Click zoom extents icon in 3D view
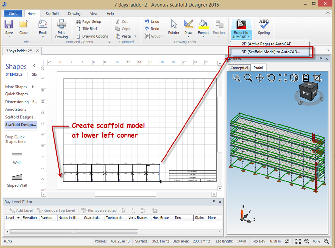Screen dimensions: 335x248 click(283, 78)
